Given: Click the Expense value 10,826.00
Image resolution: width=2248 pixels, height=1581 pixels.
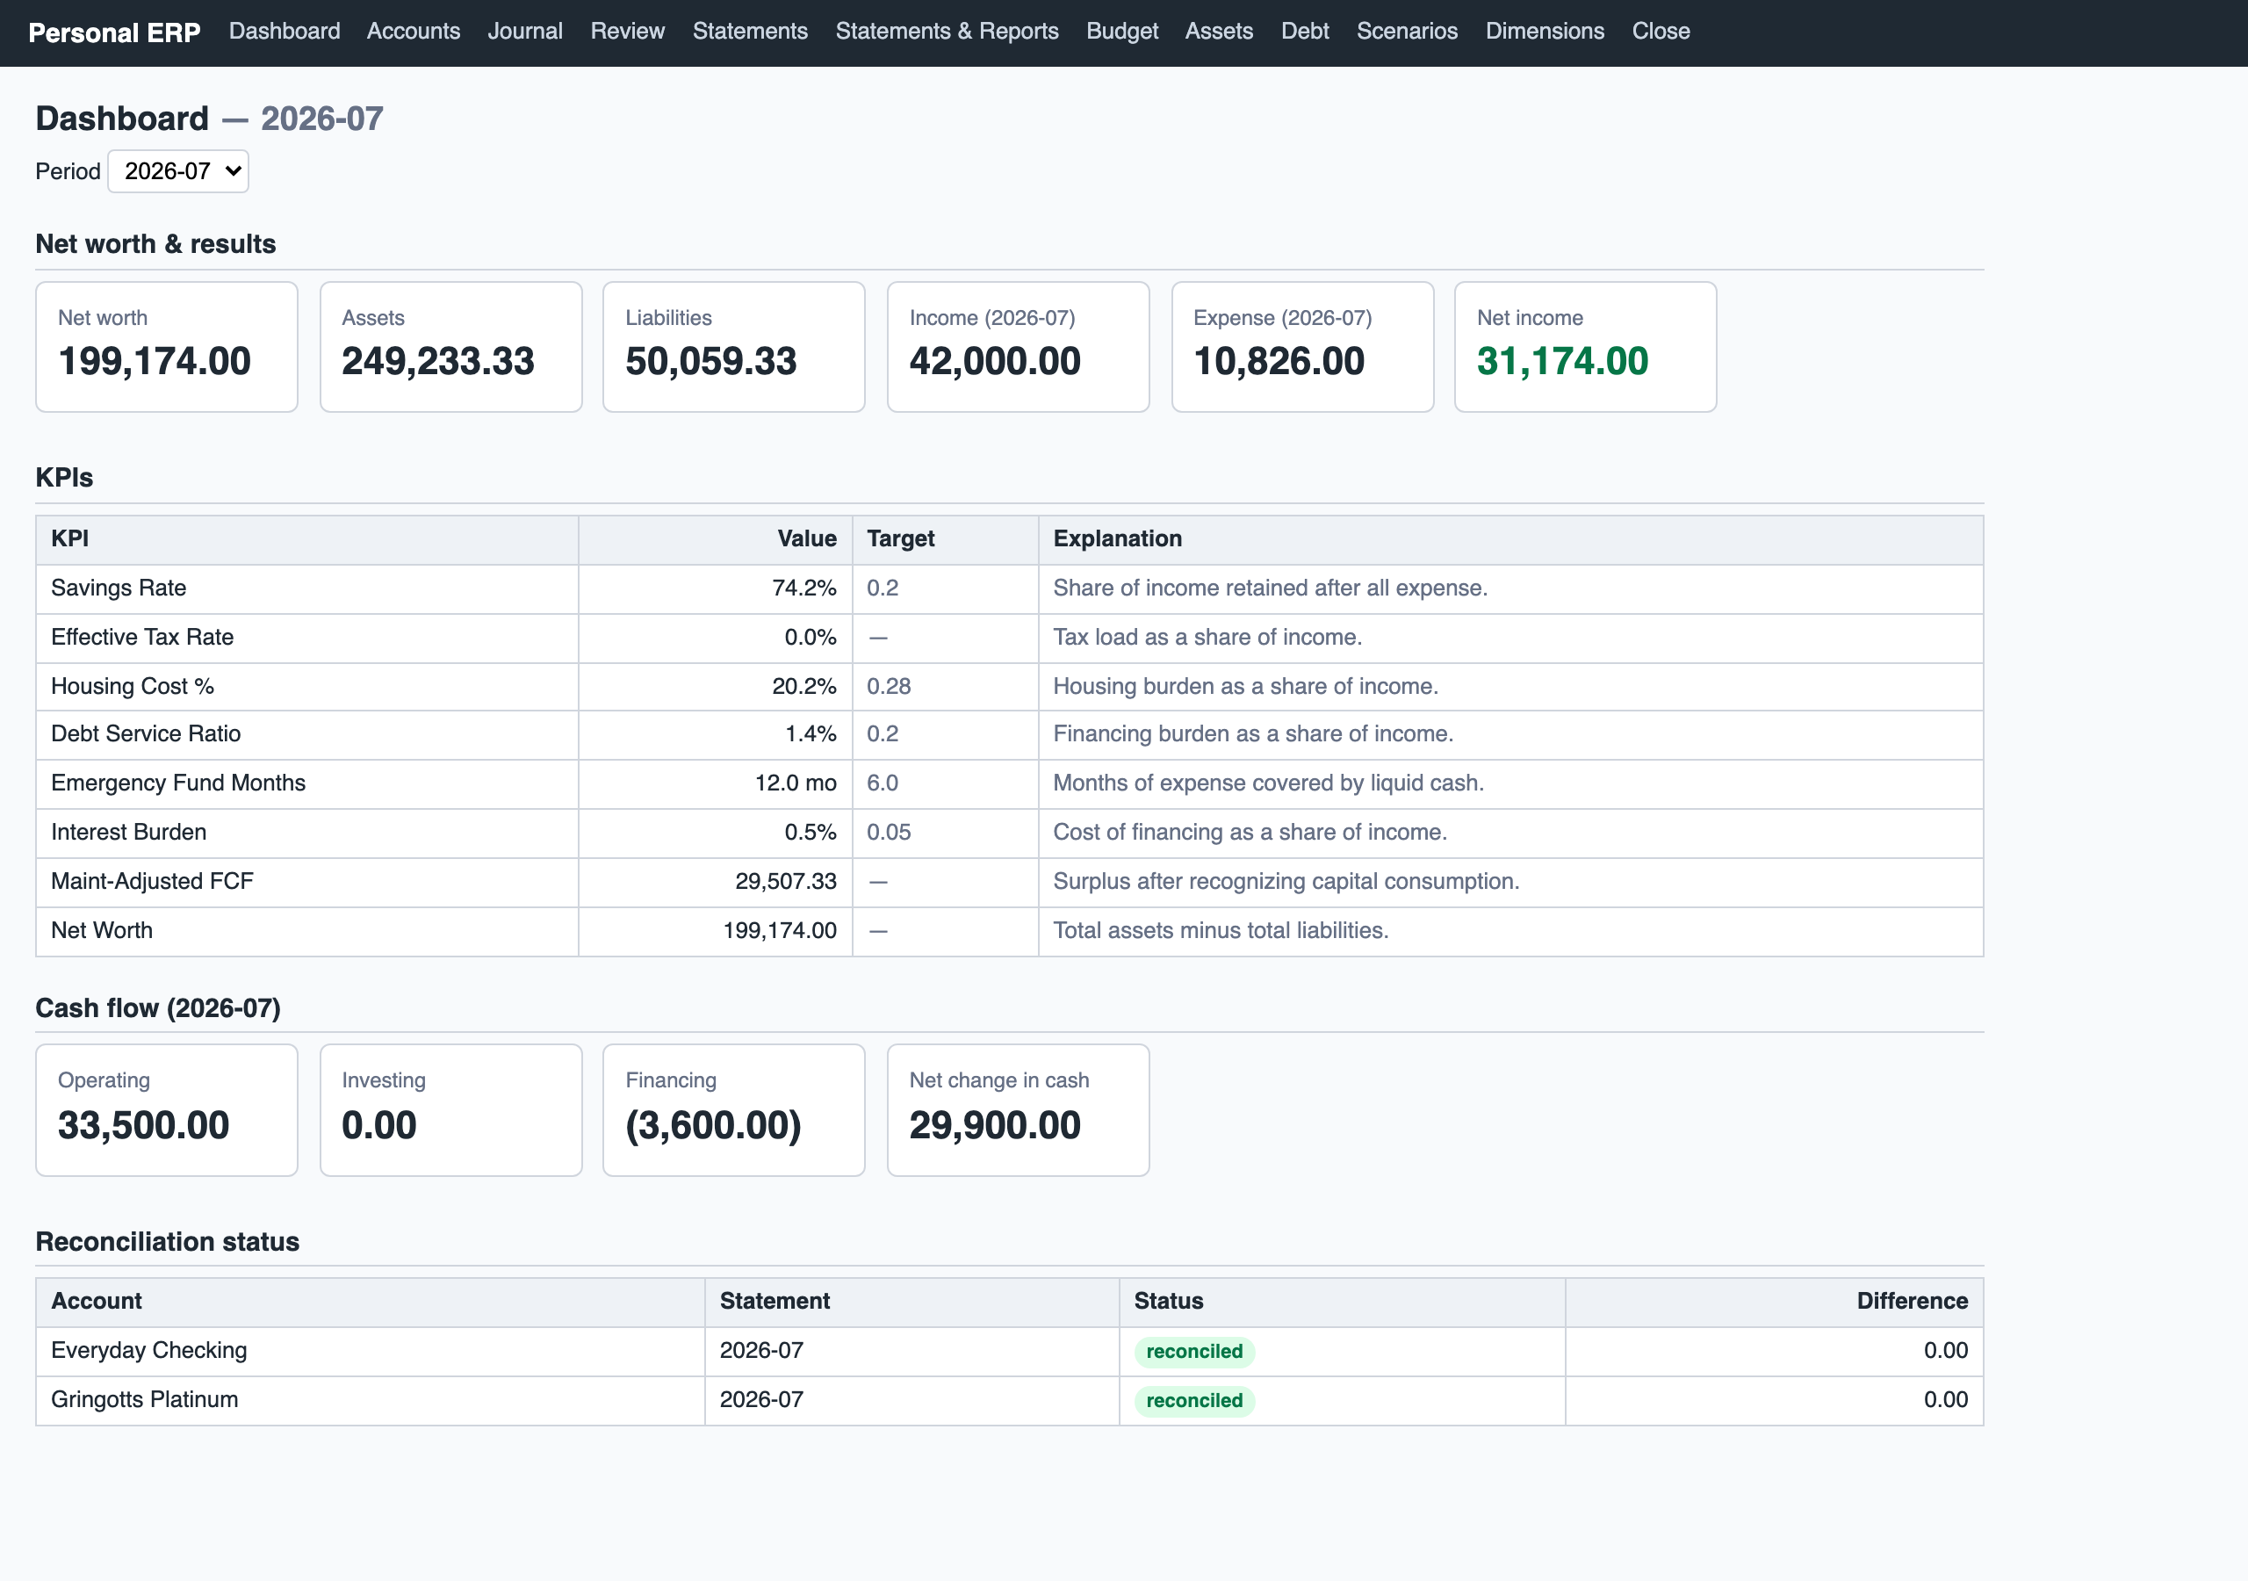Looking at the screenshot, I should click(1279, 362).
